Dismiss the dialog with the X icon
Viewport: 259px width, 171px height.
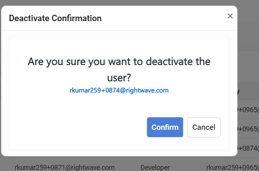(x=230, y=16)
